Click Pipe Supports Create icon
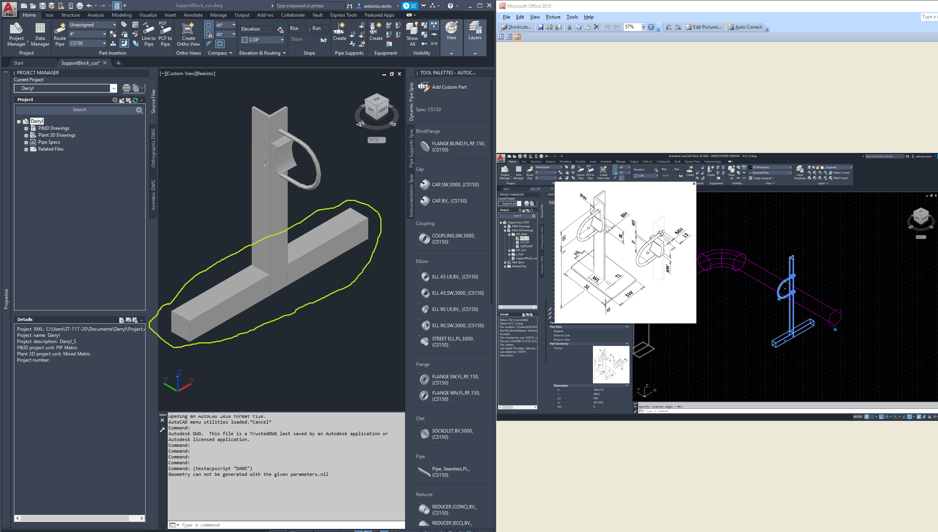This screenshot has height=532, width=938. pyautogui.click(x=339, y=31)
